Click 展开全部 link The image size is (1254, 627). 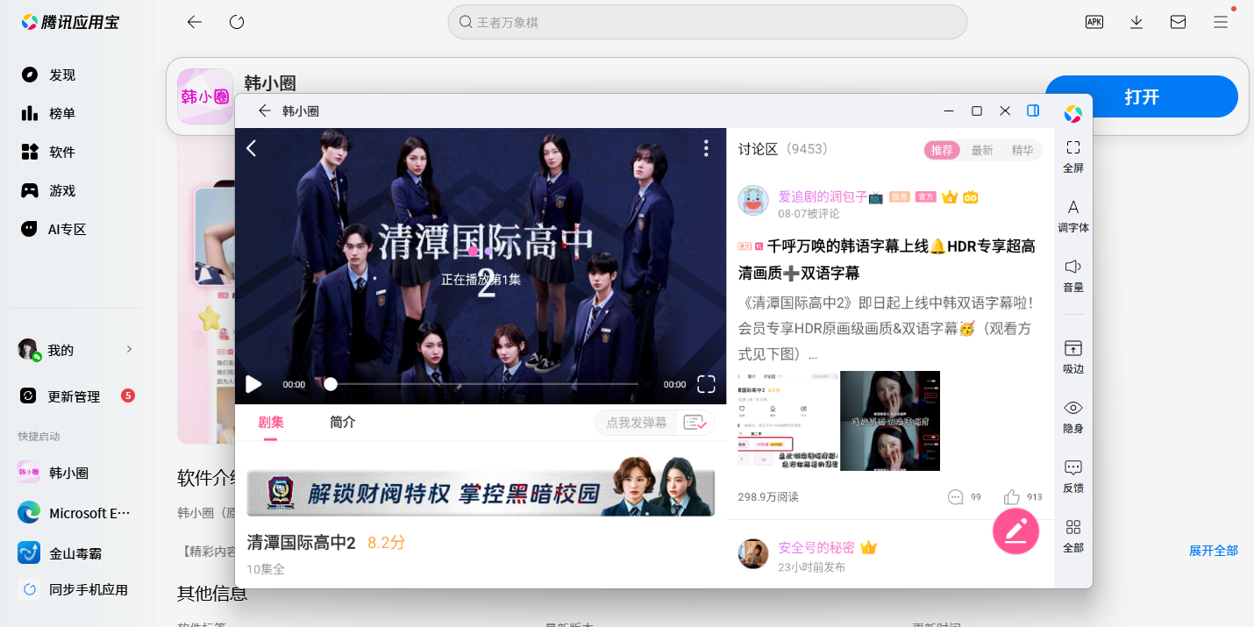[1214, 551]
